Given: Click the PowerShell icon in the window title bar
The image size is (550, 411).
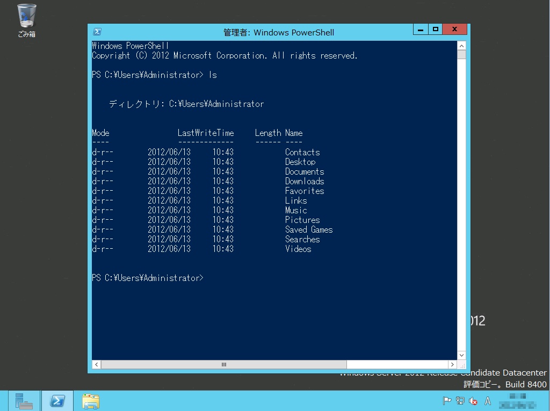Looking at the screenshot, I should click(97, 32).
